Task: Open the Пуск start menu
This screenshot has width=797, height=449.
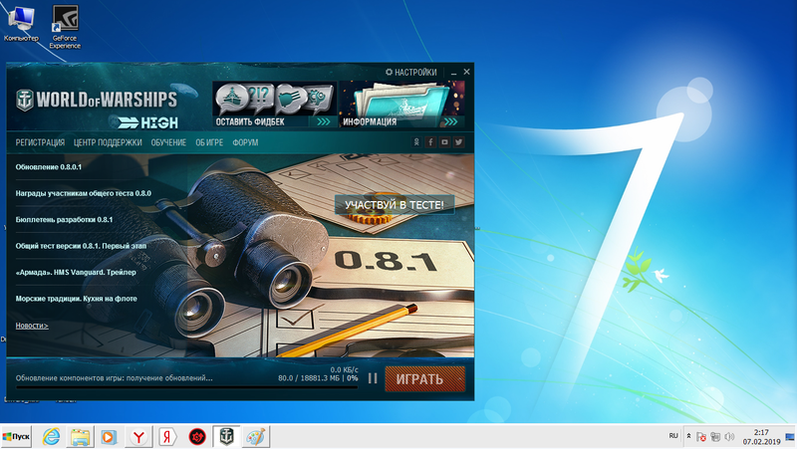Action: click(x=16, y=437)
